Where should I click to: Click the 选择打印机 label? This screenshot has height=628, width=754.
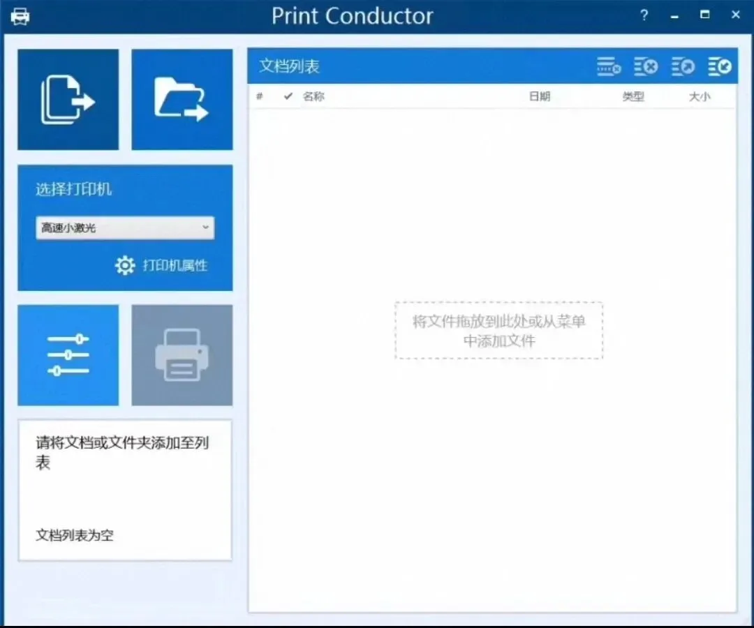click(73, 189)
